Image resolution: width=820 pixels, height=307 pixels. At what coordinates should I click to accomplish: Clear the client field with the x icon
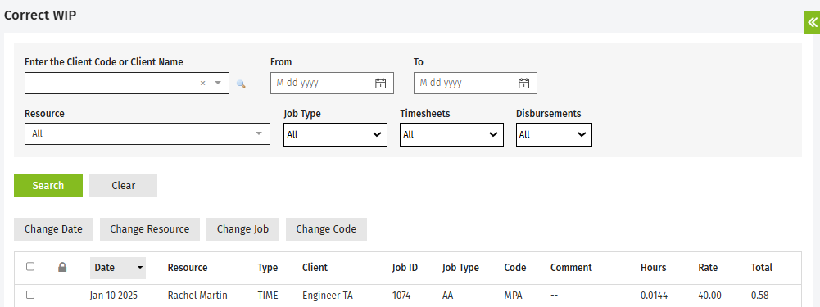[x=203, y=84]
